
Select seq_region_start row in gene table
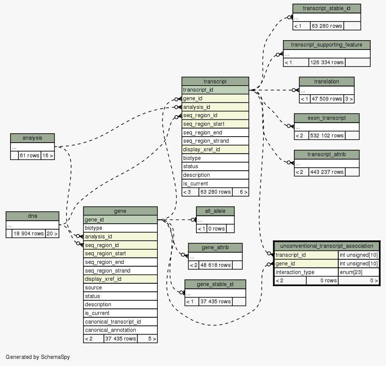tap(120, 253)
